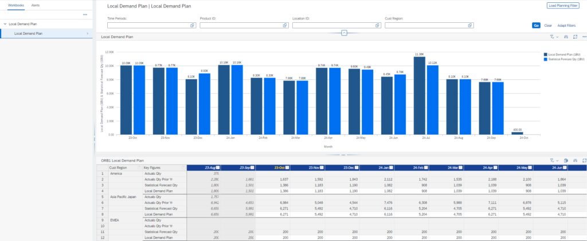Collapse the Local Demand Plan tree node

pyautogui.click(x=5, y=24)
